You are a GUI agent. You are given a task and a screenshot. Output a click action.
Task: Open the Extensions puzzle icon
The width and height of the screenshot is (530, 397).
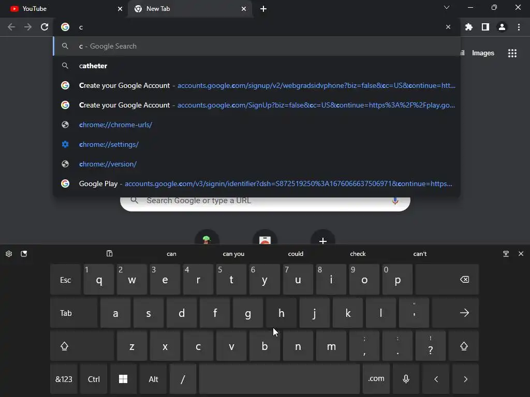click(x=468, y=27)
